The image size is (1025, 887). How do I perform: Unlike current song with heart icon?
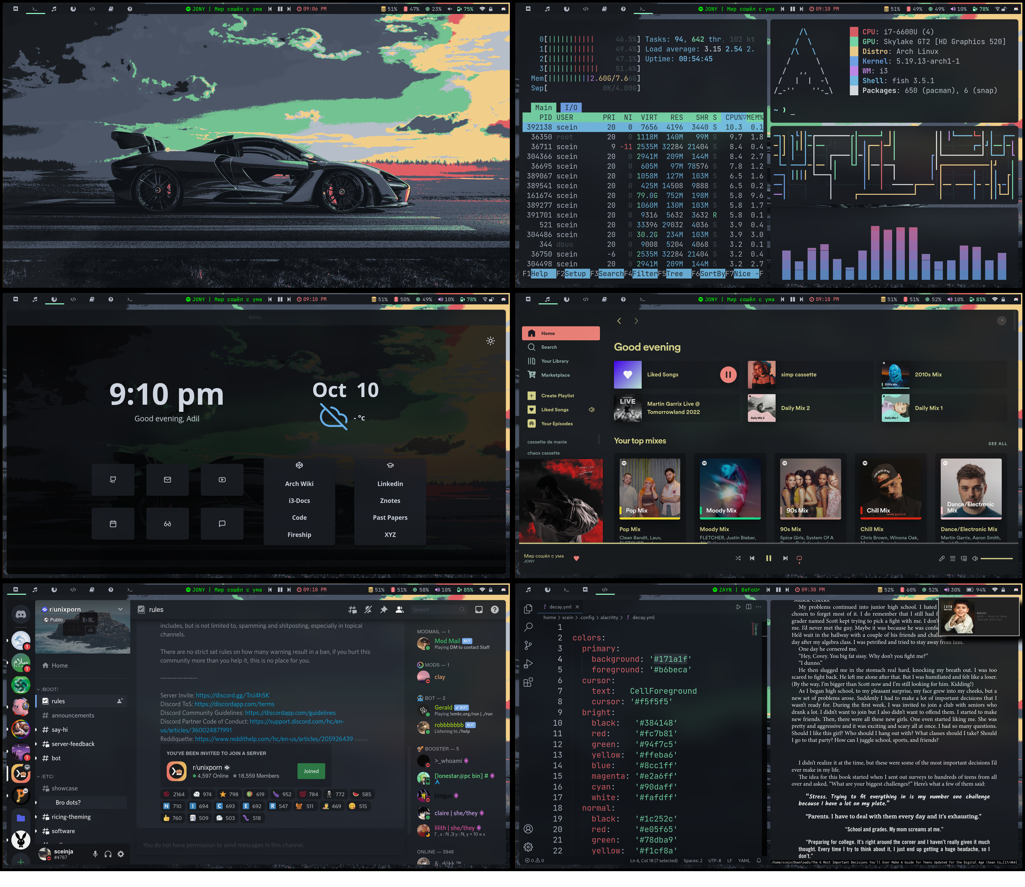coord(576,558)
